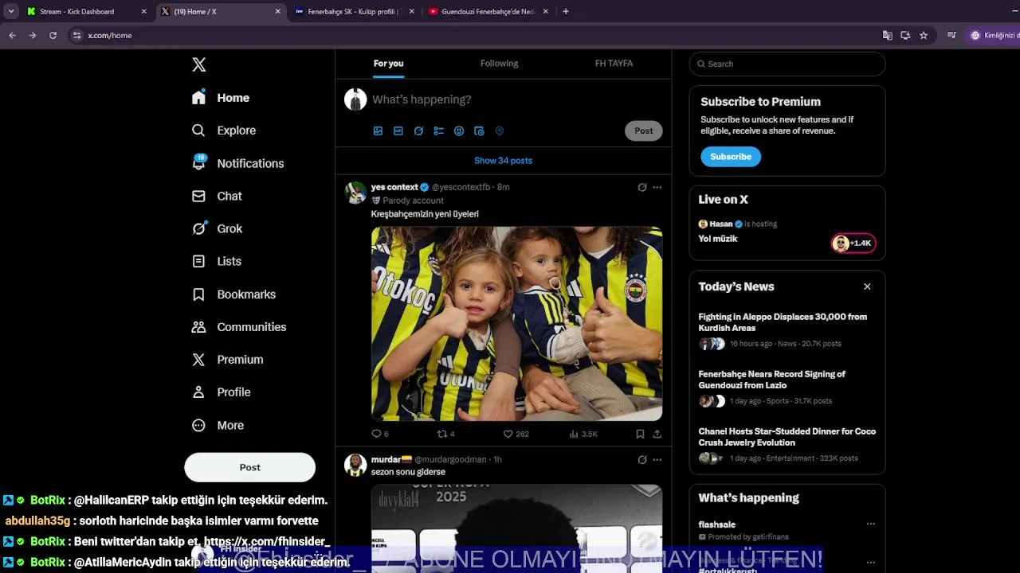
Task: Open the Fenerbahçe kids photo
Action: (516, 324)
